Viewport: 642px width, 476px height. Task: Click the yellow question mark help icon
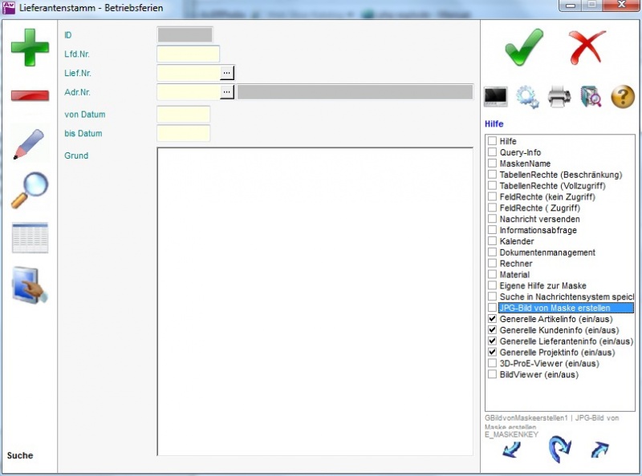[x=623, y=97]
